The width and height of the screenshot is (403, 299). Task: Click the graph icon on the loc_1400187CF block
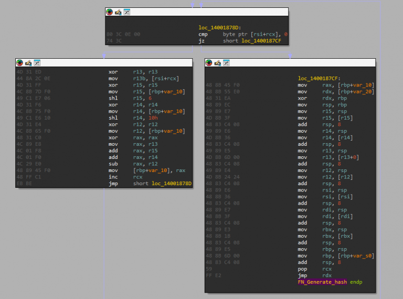pyautogui.click(x=226, y=63)
